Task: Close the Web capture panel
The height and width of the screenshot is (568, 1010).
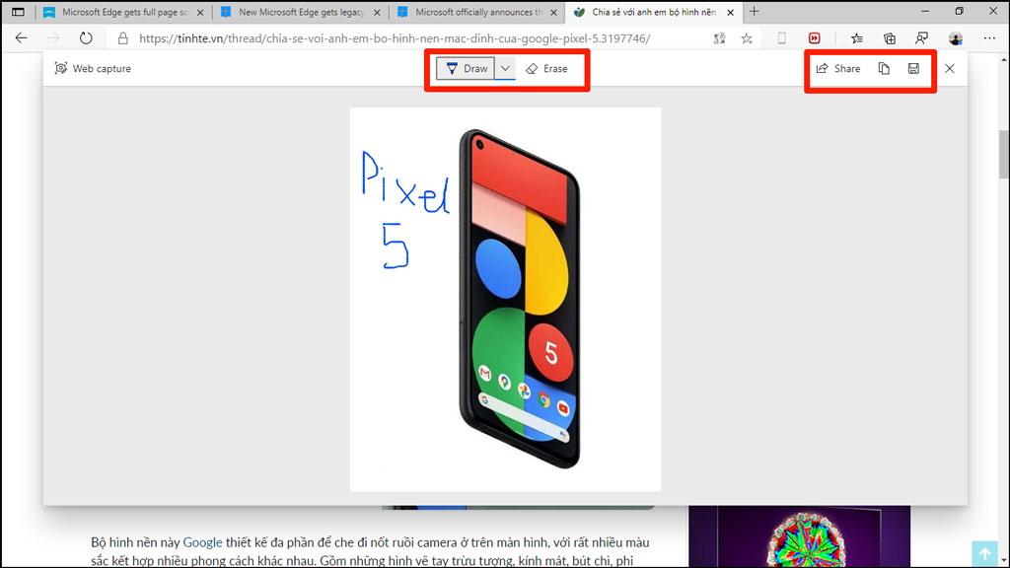Action: 950,68
